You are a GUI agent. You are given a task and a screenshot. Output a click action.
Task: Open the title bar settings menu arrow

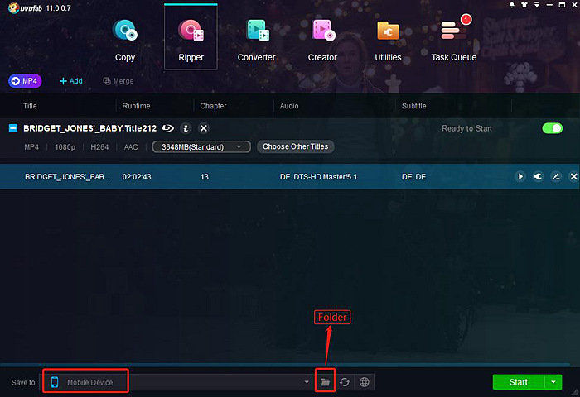click(x=537, y=5)
